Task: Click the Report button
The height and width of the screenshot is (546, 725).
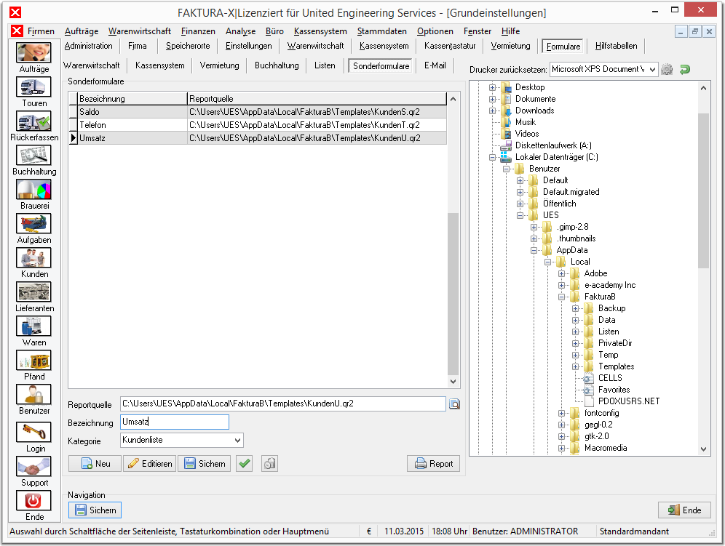Action: (433, 463)
